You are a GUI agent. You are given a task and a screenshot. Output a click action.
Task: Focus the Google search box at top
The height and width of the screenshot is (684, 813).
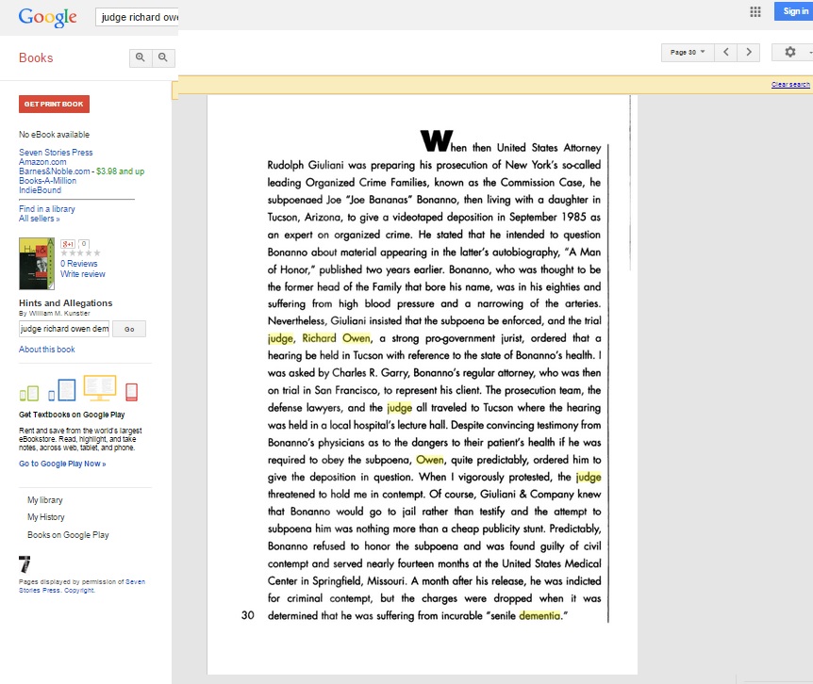[138, 17]
